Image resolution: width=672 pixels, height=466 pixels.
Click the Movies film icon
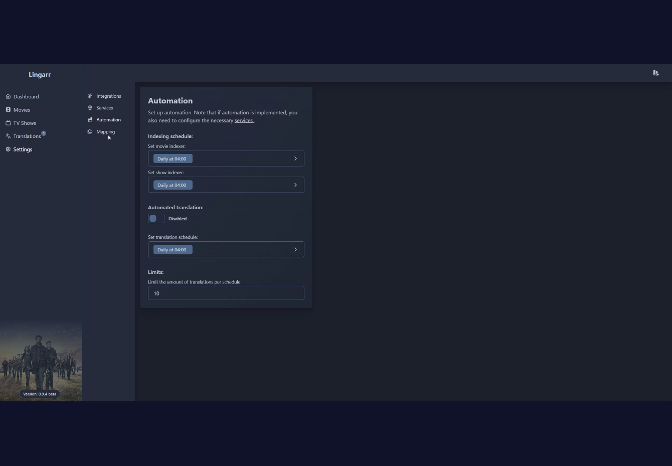(8, 109)
